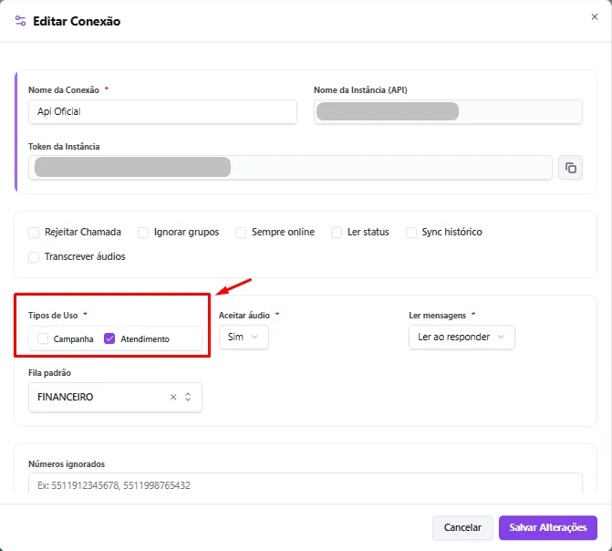612x551 pixels.
Task: Enable Transcrever áudios checkbox
Action: point(34,257)
